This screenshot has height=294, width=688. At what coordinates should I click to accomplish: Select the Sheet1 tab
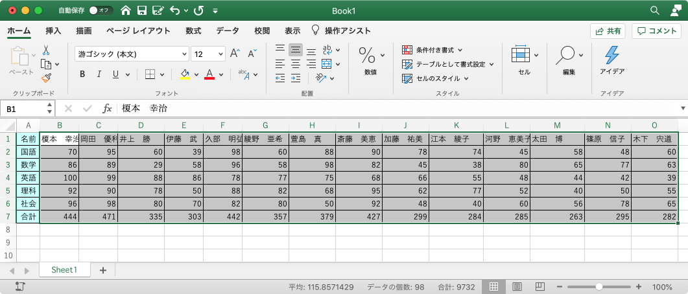pos(64,270)
